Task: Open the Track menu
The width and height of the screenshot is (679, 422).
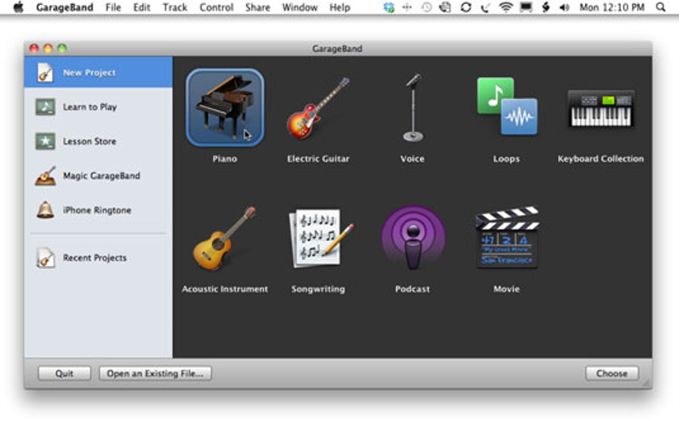Action: tap(175, 7)
